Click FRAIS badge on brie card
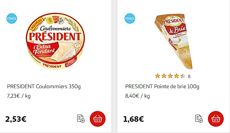This screenshot has height=133, width=230. [130, 19]
